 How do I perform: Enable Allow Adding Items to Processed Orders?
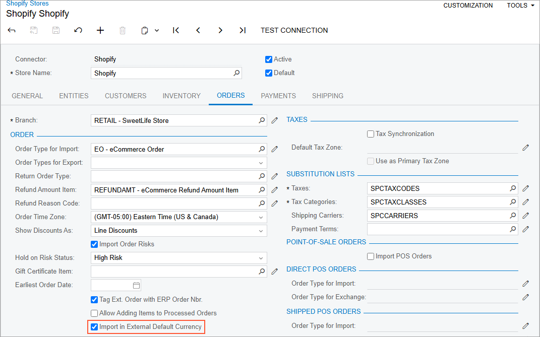coord(94,313)
